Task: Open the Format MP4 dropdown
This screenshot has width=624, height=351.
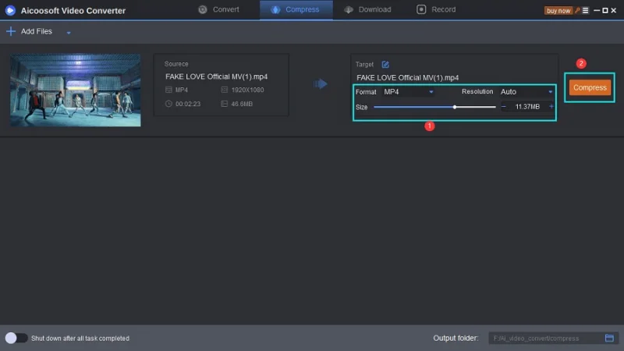Action: [408, 91]
